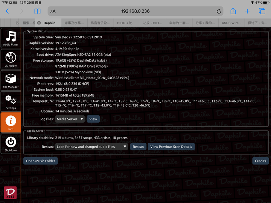Click the 19.6GB DaphileData (sda2) line

tap(81, 61)
